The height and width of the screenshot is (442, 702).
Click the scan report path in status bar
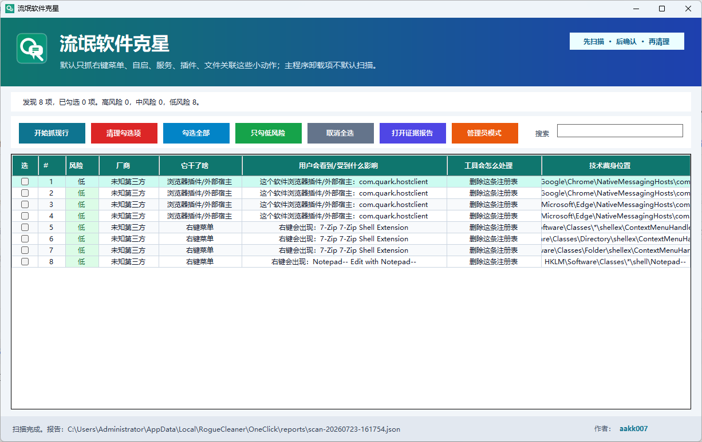pos(234,429)
